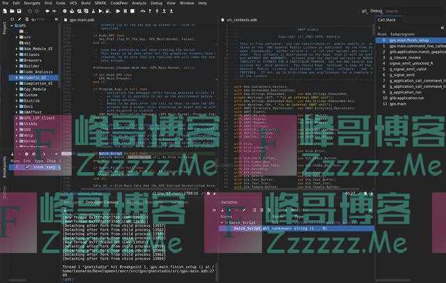Open the vertical Project side tab
This screenshot has height=283, width=446.
(x=3, y=28)
